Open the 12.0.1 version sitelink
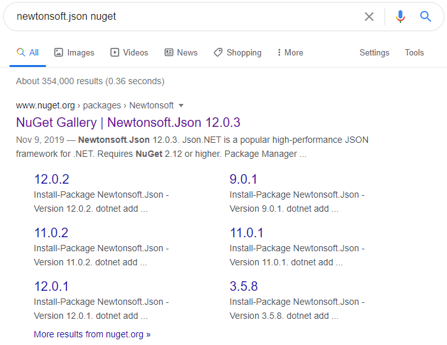Image resolution: width=447 pixels, height=345 pixels. (52, 286)
